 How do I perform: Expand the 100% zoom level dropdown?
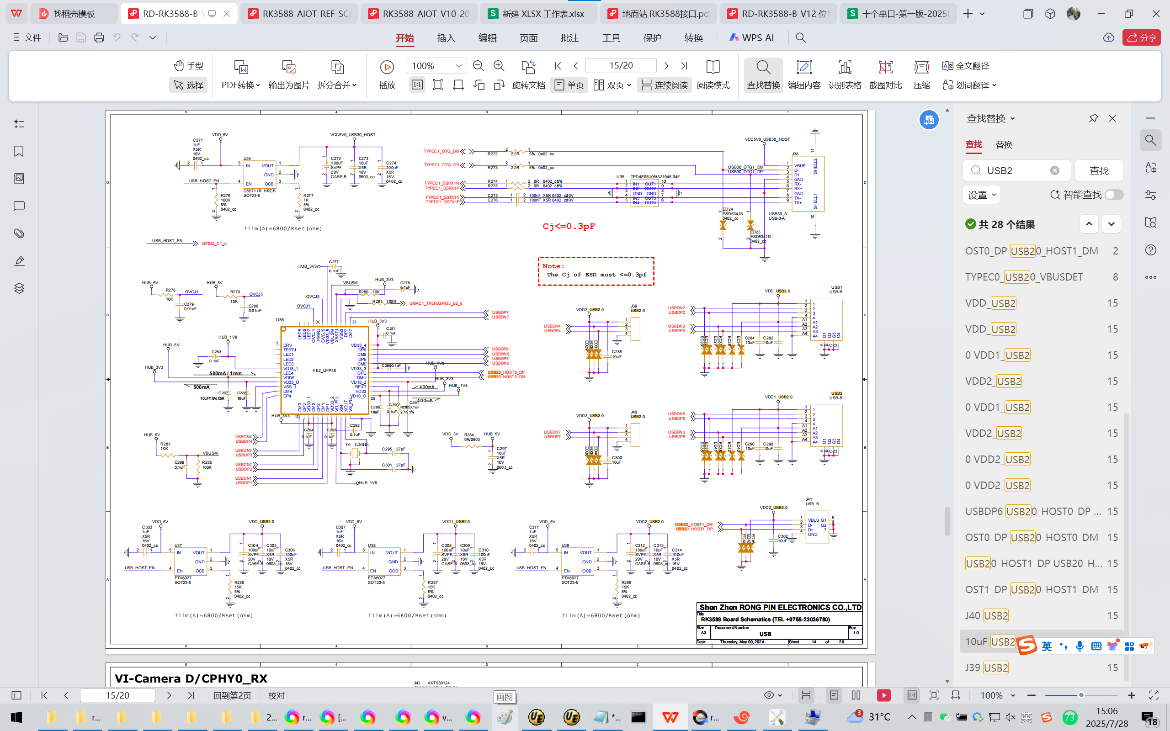(x=458, y=66)
